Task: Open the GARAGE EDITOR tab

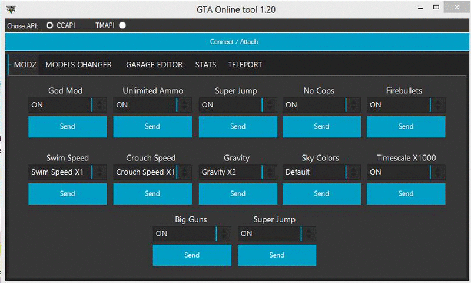Action: pos(154,65)
